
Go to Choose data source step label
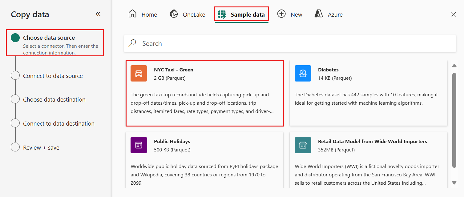pyautogui.click(x=49, y=38)
